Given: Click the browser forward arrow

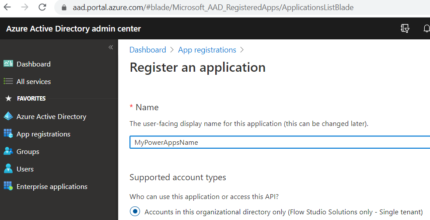Looking at the screenshot, I should coord(25,7).
